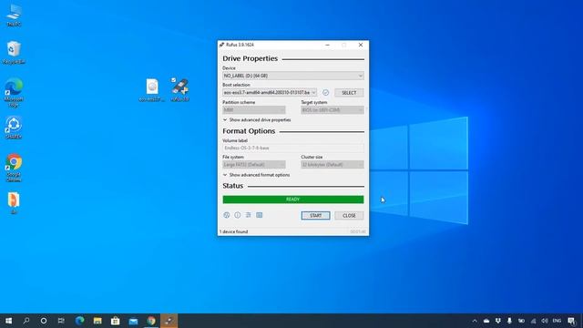Select the eos disc image file on desktop
Image resolution: width=583 pixels, height=328 pixels.
[x=152, y=90]
